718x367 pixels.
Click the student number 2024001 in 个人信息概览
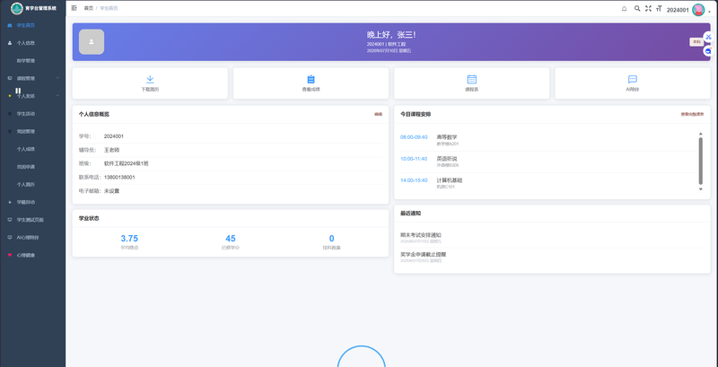[x=114, y=136]
